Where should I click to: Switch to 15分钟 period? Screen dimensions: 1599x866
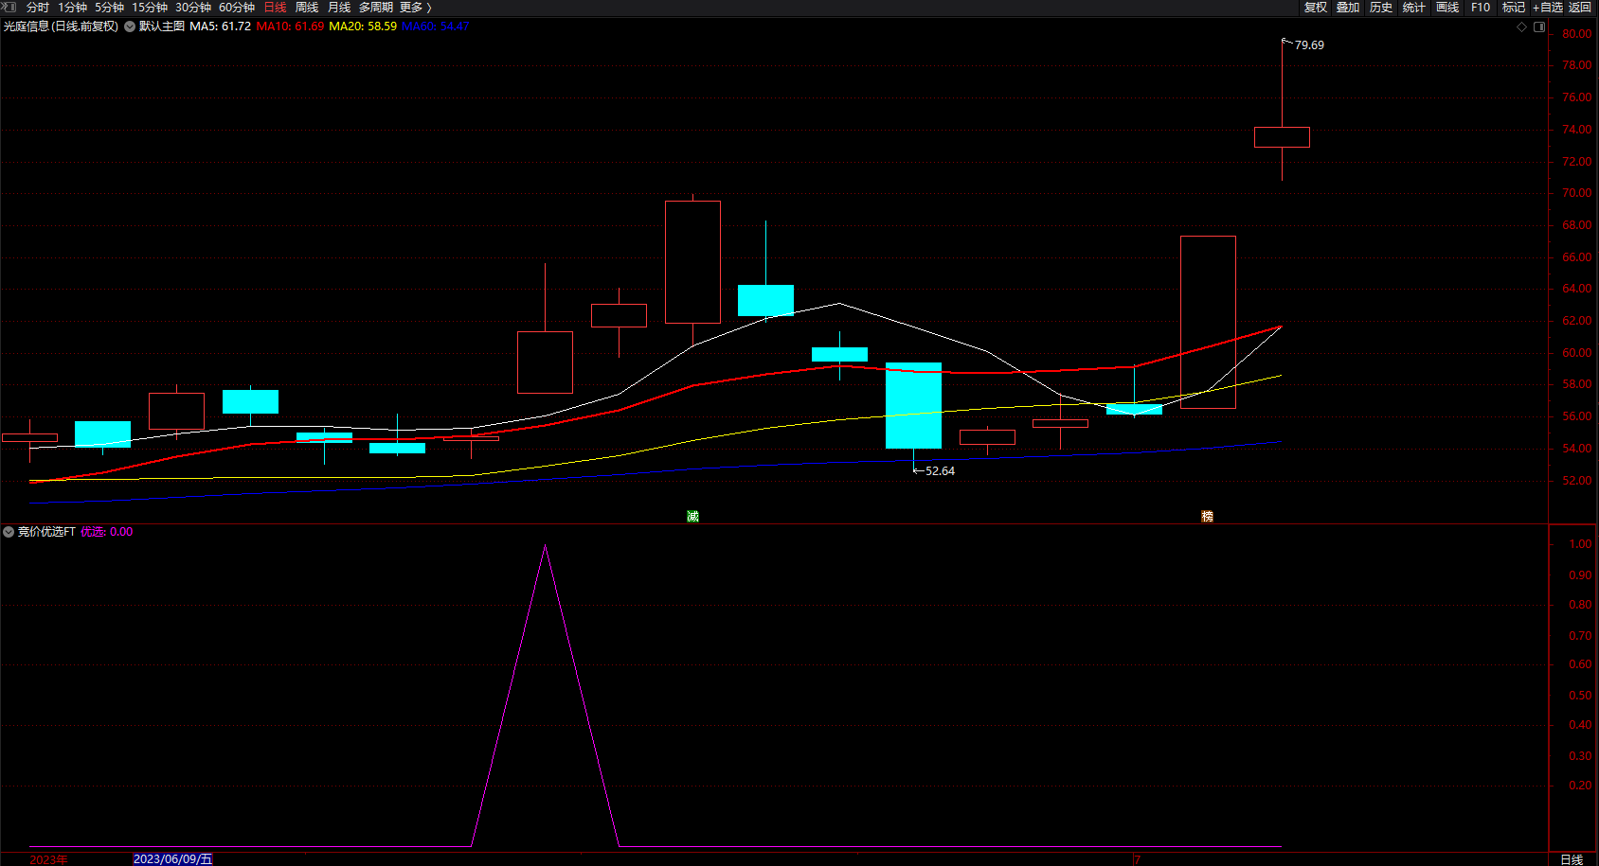click(x=150, y=8)
